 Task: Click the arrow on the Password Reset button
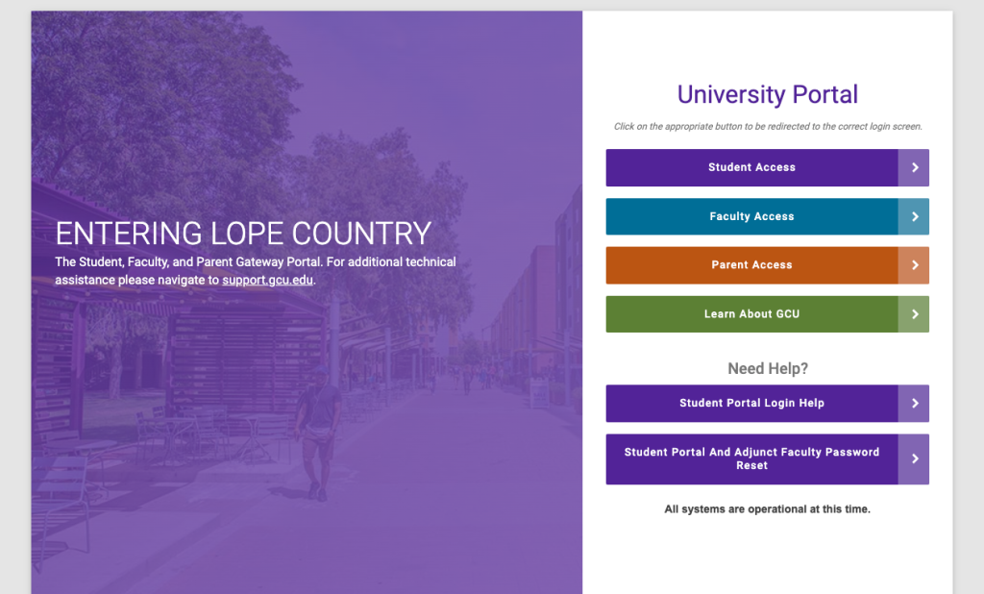click(914, 458)
